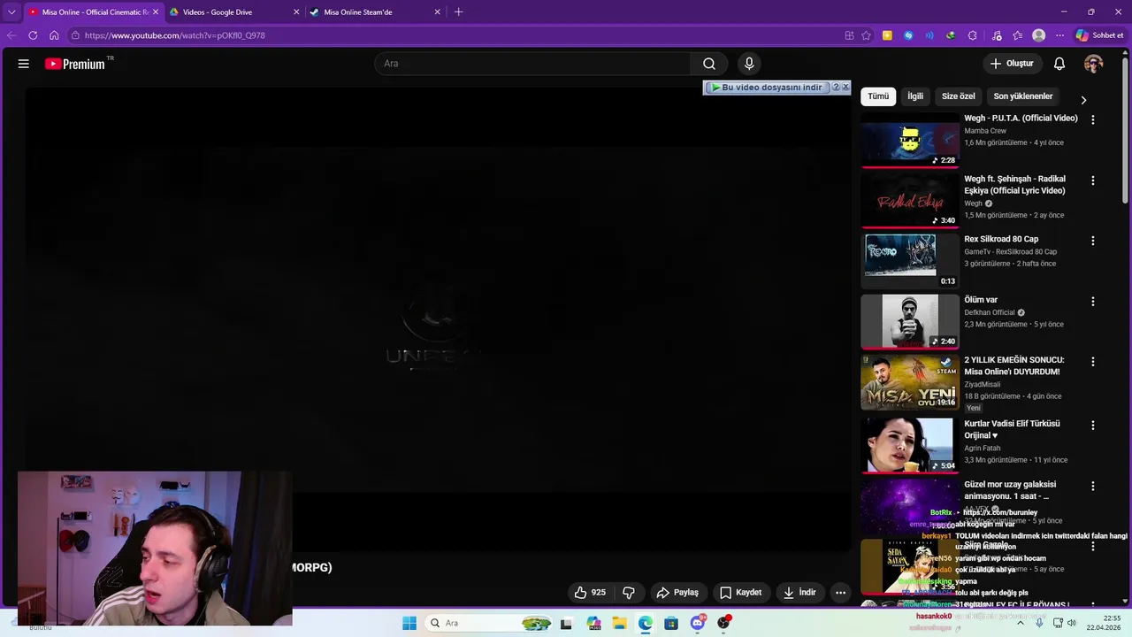This screenshot has height=637, width=1132.
Task: Open the system volume icon in tray
Action: click(1071, 623)
